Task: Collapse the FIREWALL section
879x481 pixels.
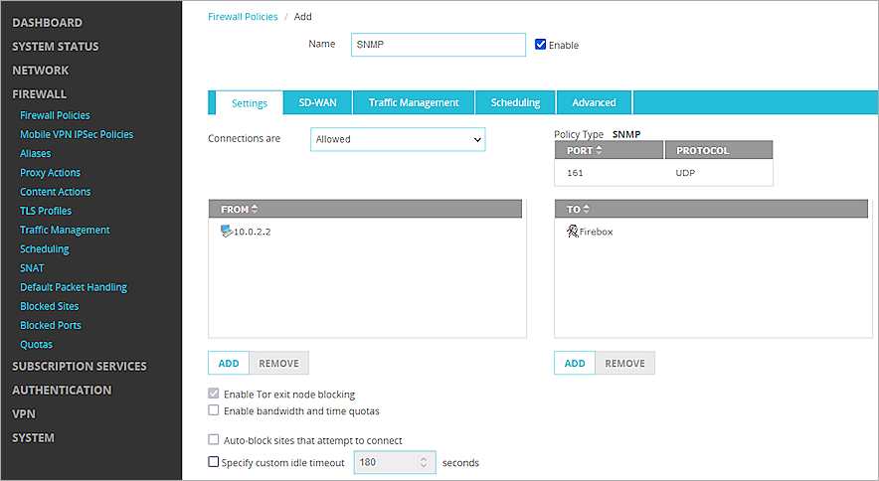Action: 39,94
